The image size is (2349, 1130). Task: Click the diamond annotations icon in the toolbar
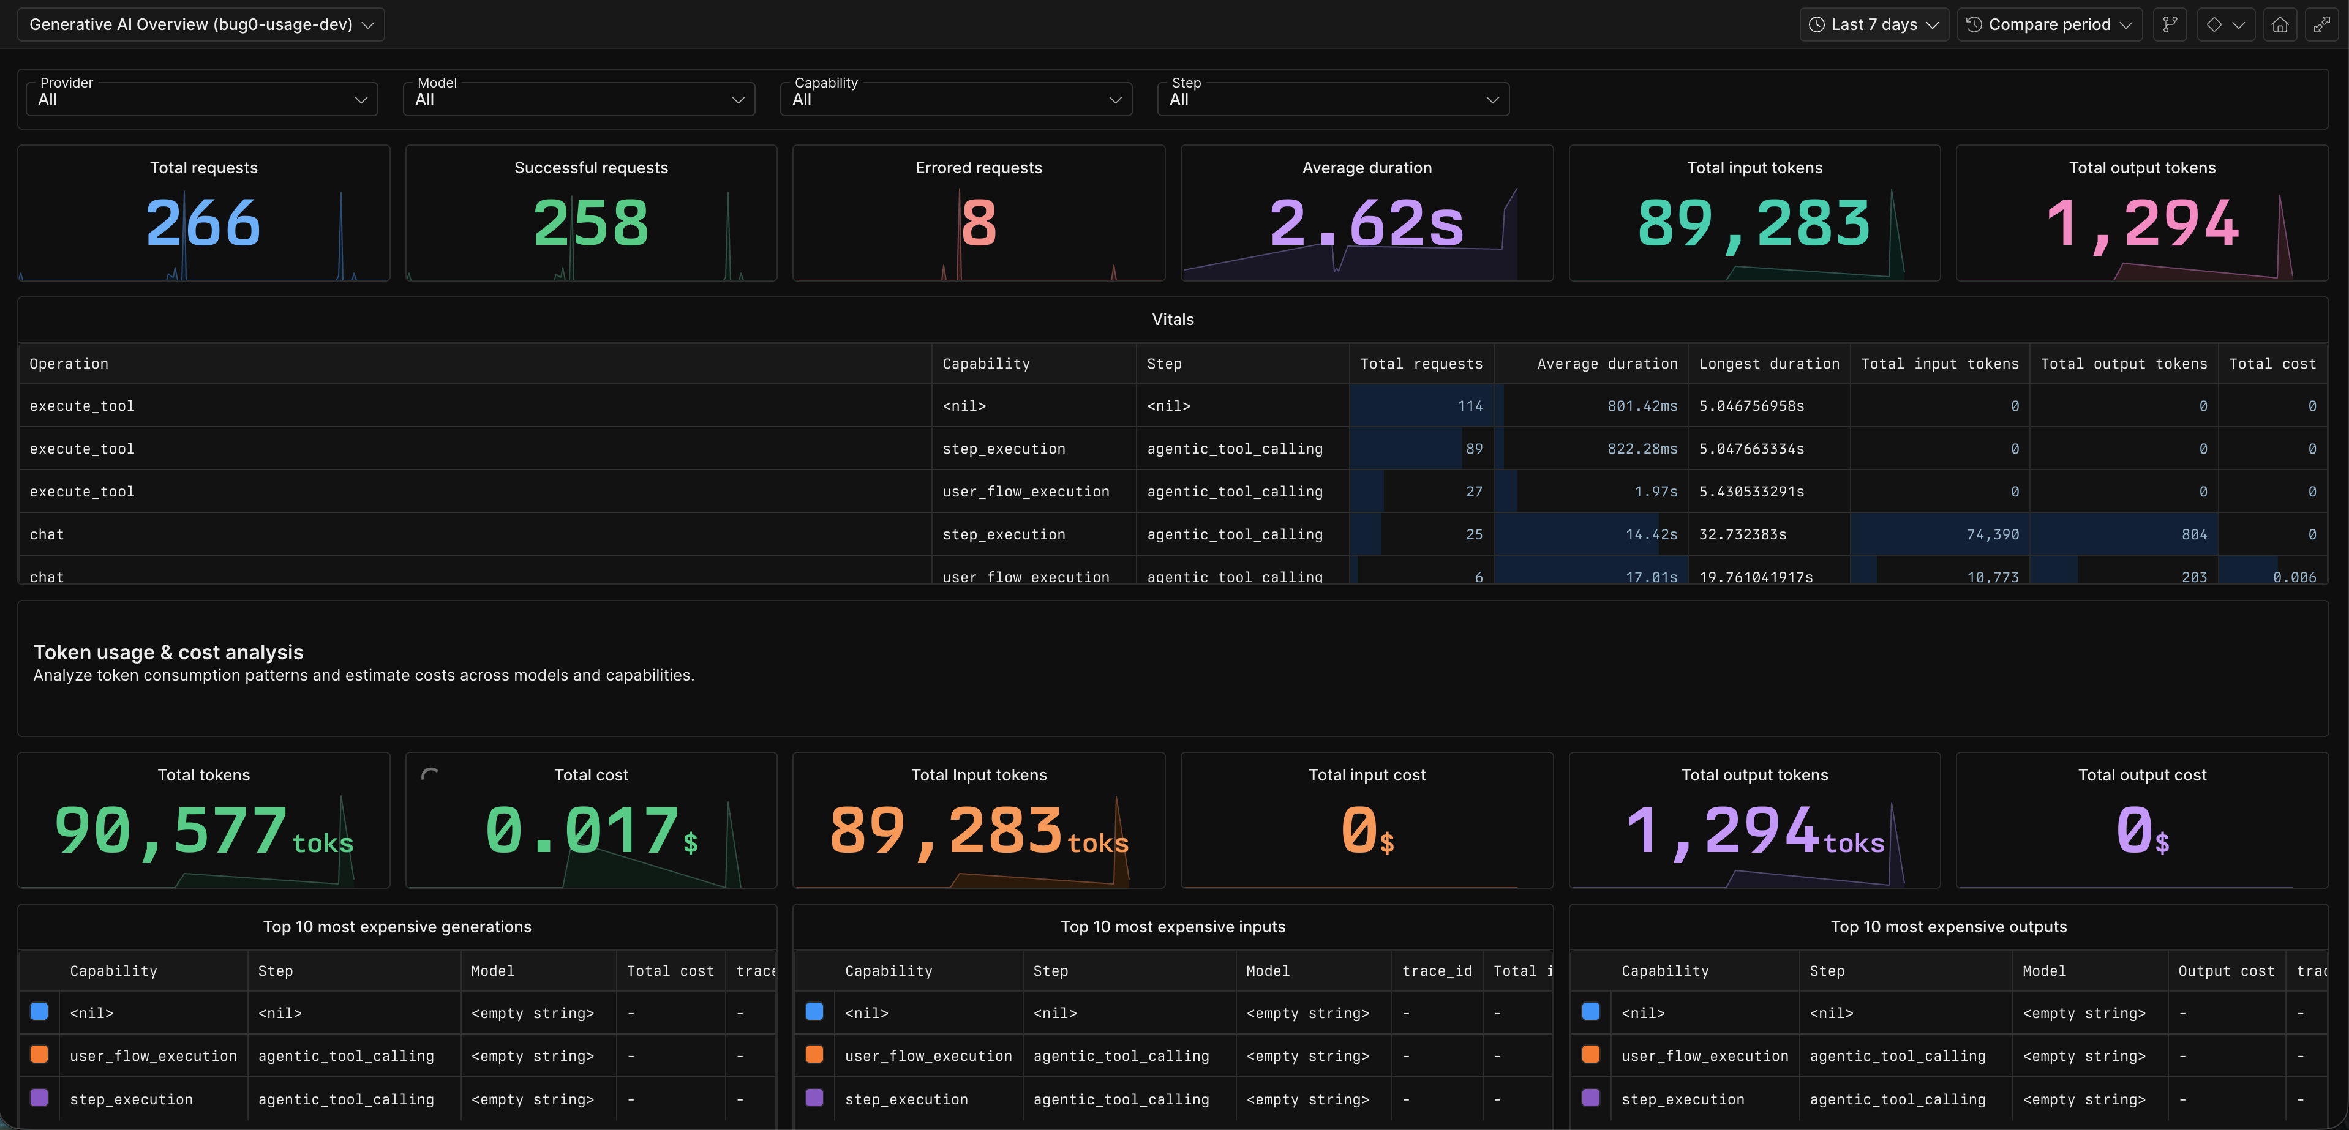click(x=2214, y=24)
